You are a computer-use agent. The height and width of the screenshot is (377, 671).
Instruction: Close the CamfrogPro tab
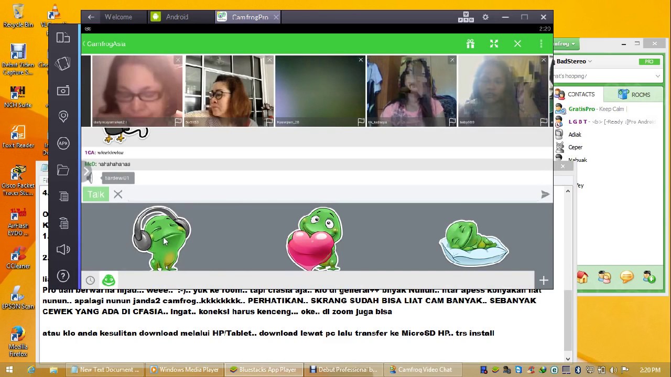[x=276, y=17]
